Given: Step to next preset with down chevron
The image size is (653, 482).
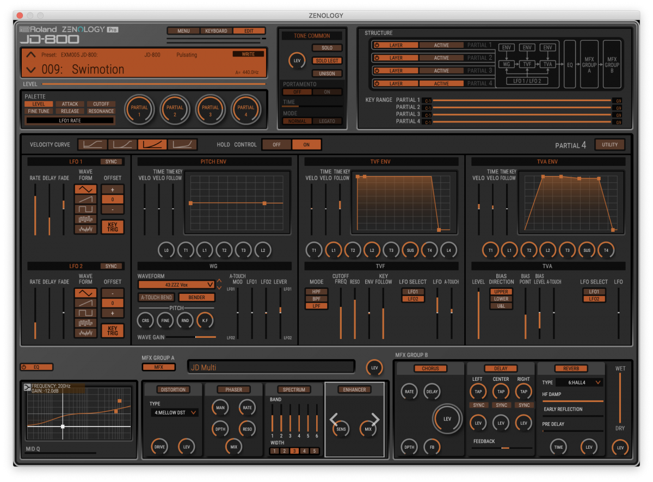Looking at the screenshot, I should point(31,70).
